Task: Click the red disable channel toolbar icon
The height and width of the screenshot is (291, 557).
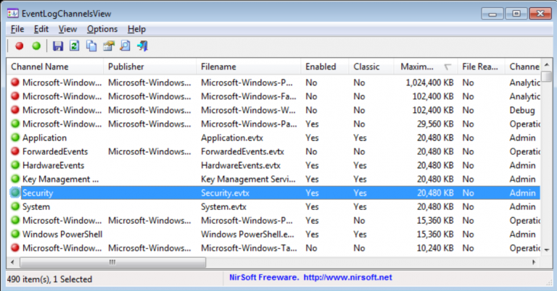Action: tap(20, 46)
